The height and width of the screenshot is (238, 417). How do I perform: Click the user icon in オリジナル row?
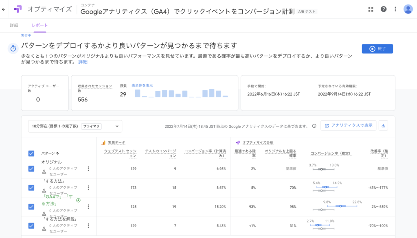tap(44, 172)
